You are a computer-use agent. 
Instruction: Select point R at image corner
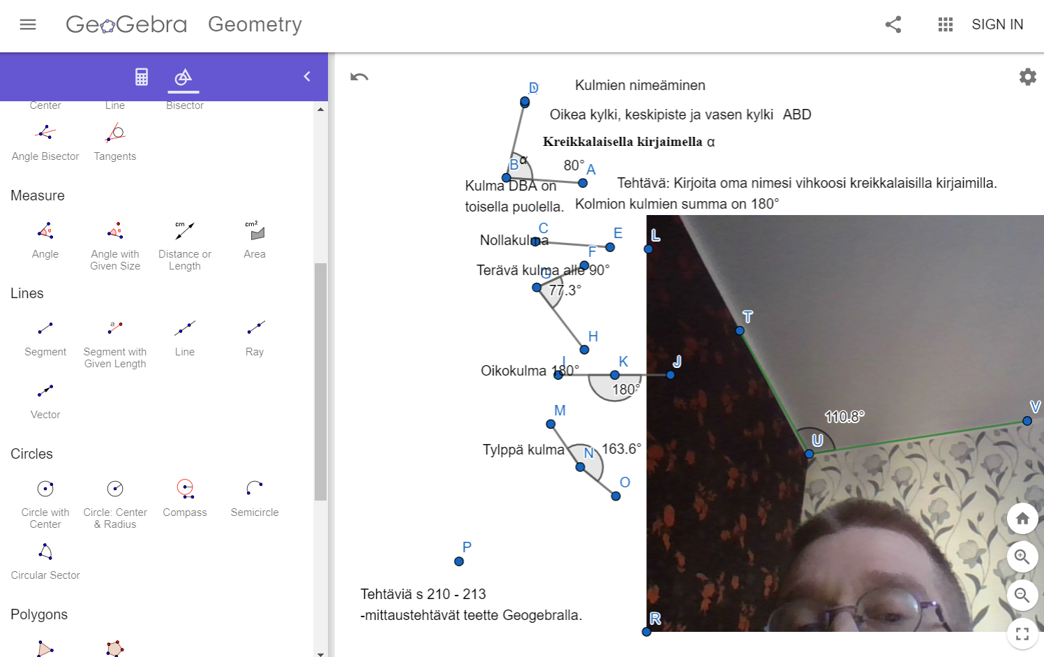point(647,632)
